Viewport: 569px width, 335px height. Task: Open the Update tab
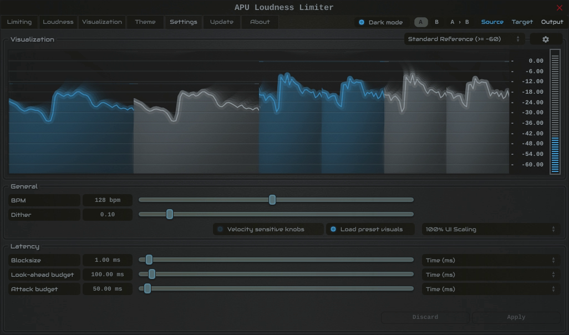221,22
